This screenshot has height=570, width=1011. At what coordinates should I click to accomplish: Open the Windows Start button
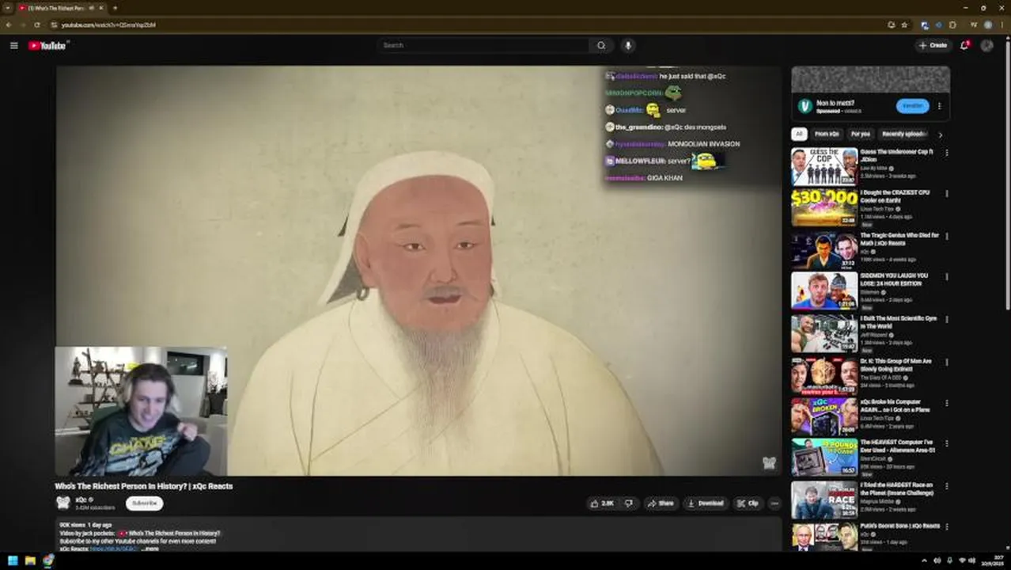[x=13, y=560]
